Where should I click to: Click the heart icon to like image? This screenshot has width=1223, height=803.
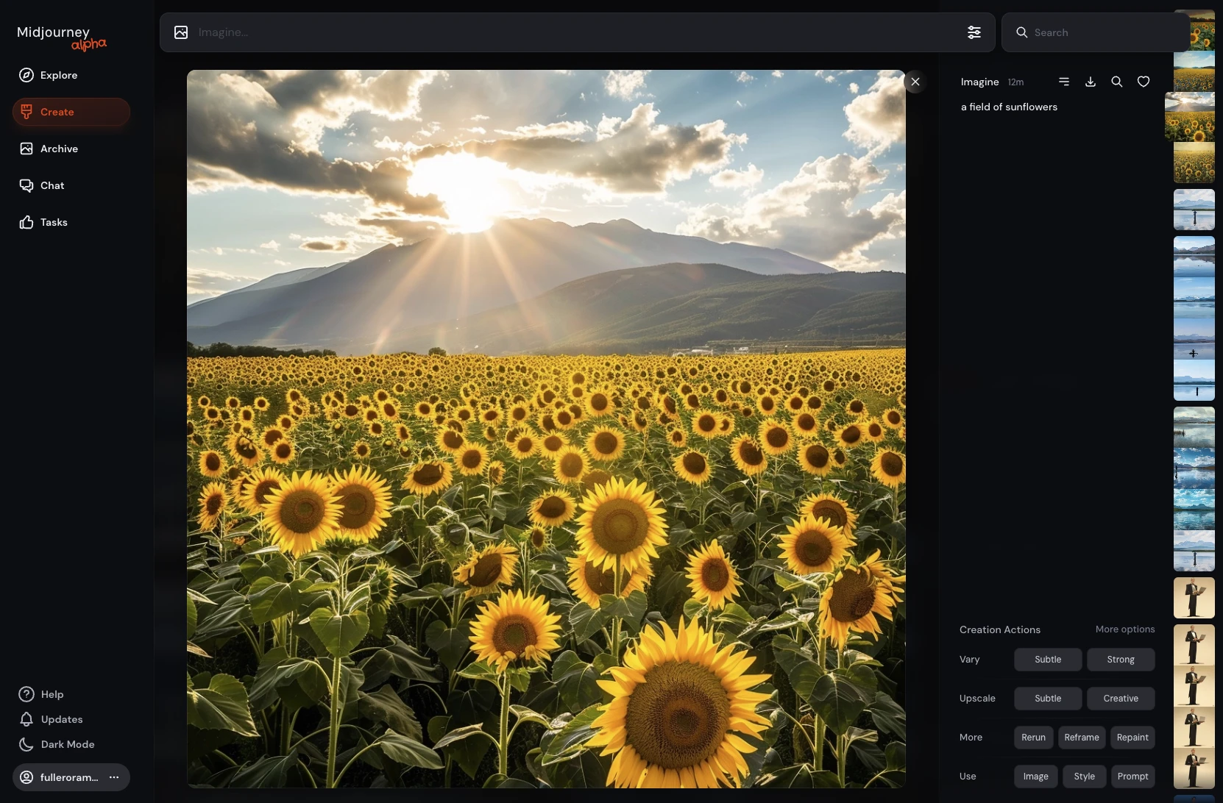coord(1144,82)
